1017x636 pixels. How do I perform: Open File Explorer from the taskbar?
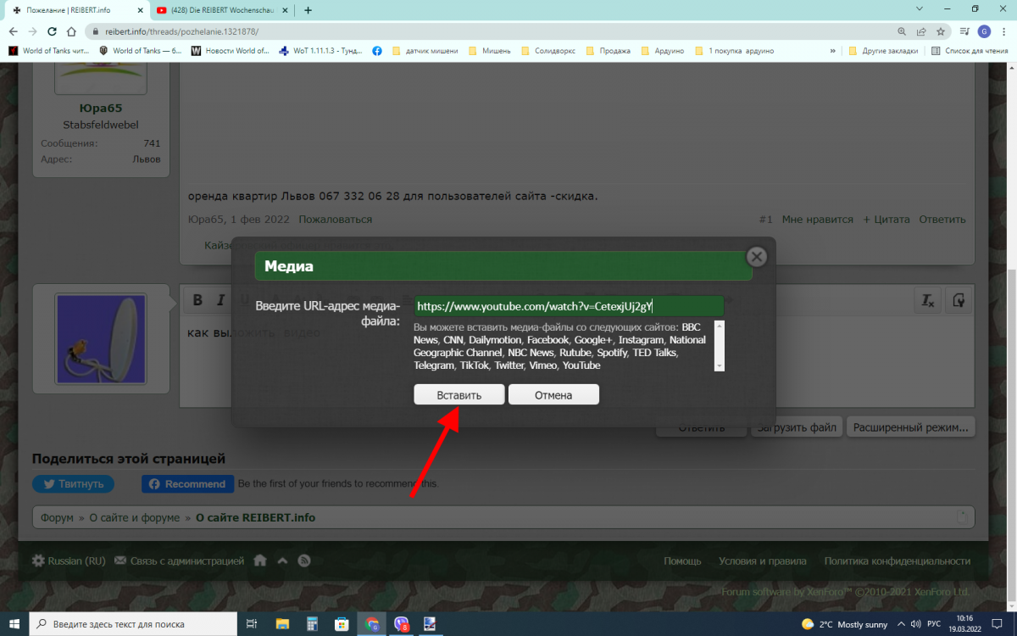click(x=283, y=624)
